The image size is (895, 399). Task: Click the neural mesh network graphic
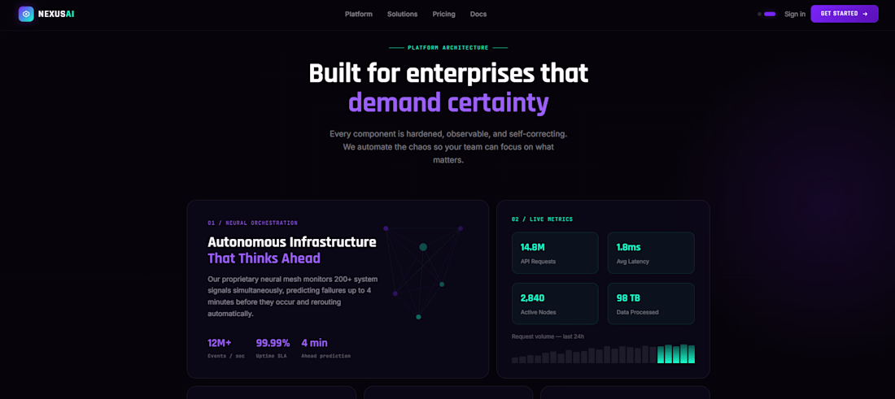click(x=423, y=272)
